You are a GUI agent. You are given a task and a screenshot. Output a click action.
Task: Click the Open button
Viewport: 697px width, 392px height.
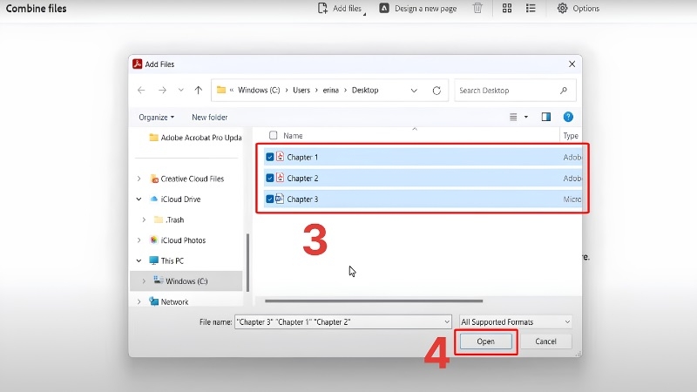pyautogui.click(x=485, y=341)
